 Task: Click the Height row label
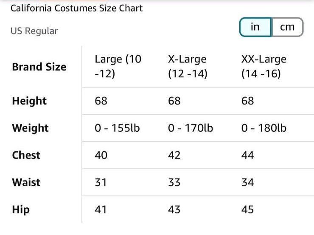tap(29, 101)
